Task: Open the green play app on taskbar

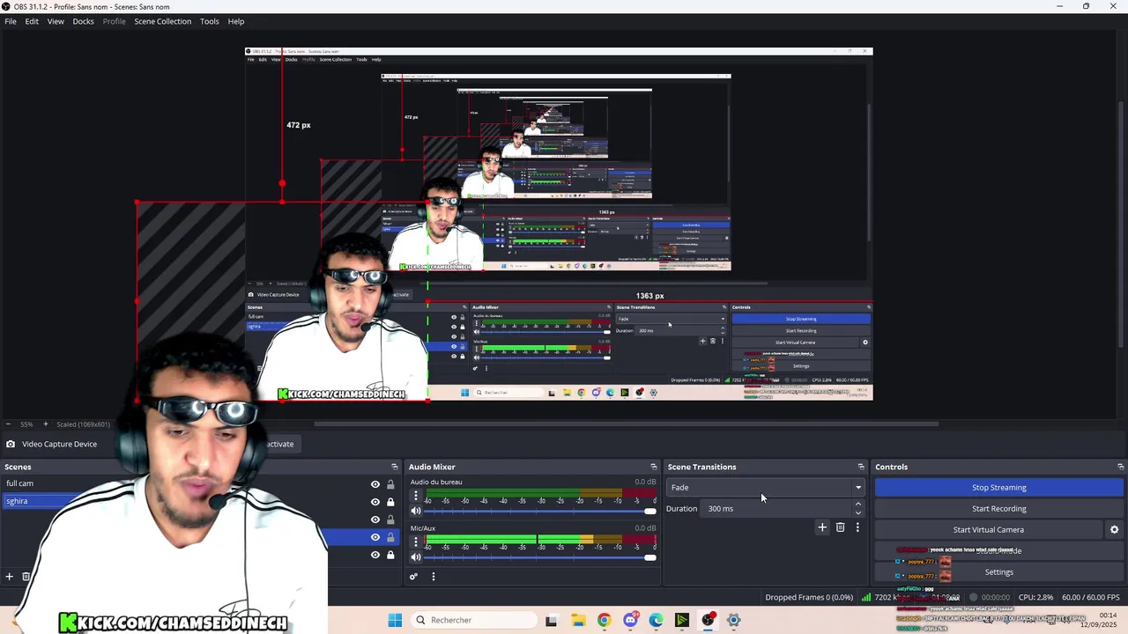Action: (x=682, y=620)
